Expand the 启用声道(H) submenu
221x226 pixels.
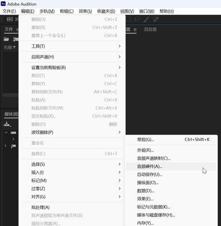72,57
